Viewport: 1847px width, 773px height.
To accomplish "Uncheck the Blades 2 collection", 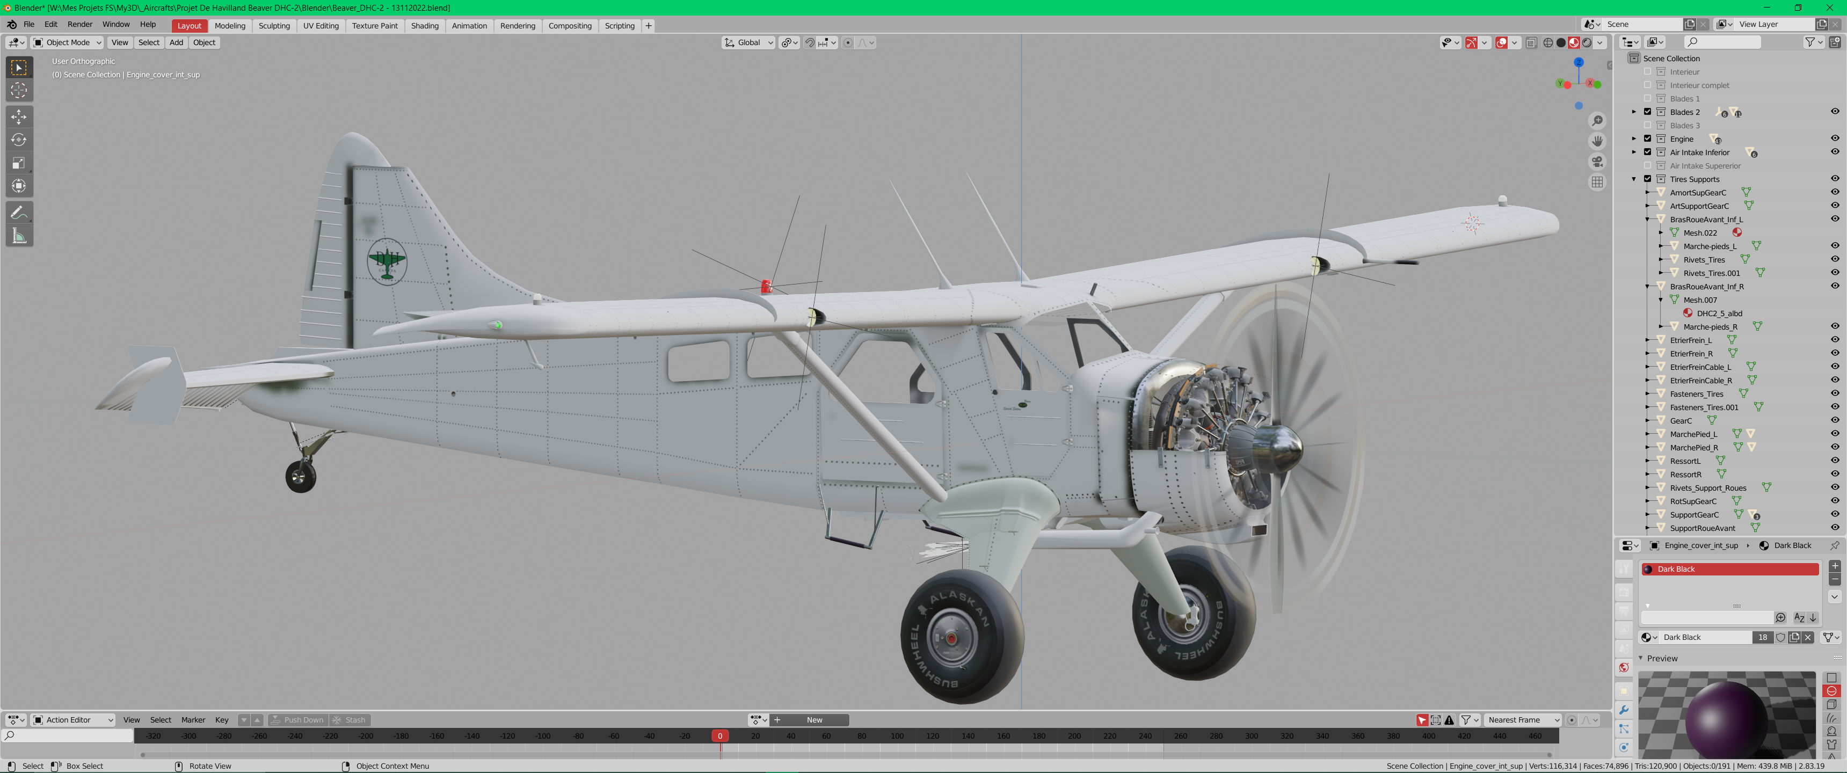I will click(1648, 112).
